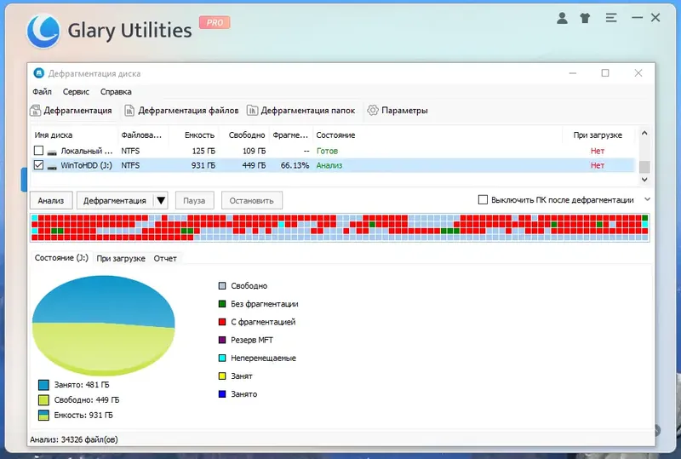Tick the checkbox for Локальный disk
This screenshot has width=681, height=459.
[x=38, y=151]
